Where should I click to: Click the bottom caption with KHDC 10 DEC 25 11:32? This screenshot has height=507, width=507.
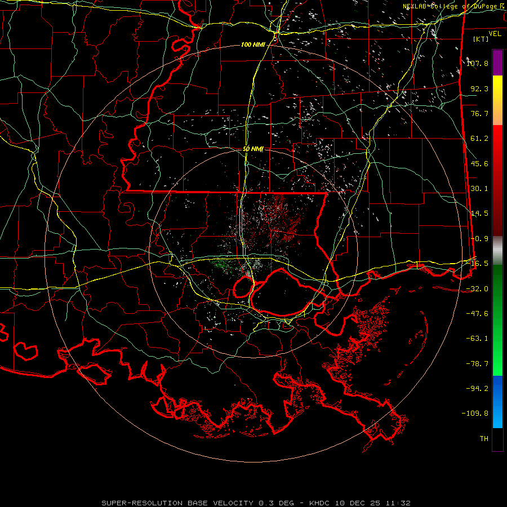click(x=256, y=503)
